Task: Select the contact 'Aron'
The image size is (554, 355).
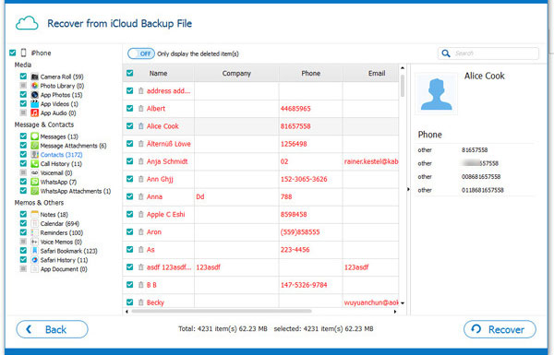Action: click(153, 231)
